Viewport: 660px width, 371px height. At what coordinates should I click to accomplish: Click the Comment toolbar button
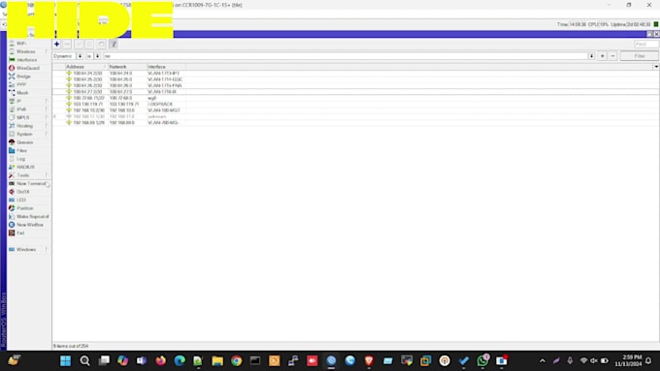click(102, 44)
